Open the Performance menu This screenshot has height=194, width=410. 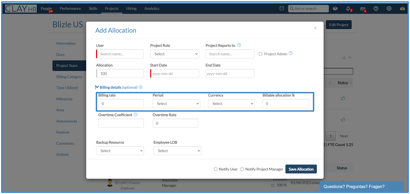(x=70, y=8)
